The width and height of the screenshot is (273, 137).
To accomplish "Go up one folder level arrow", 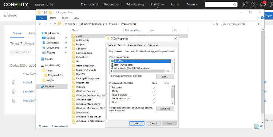I will click(x=55, y=24).
